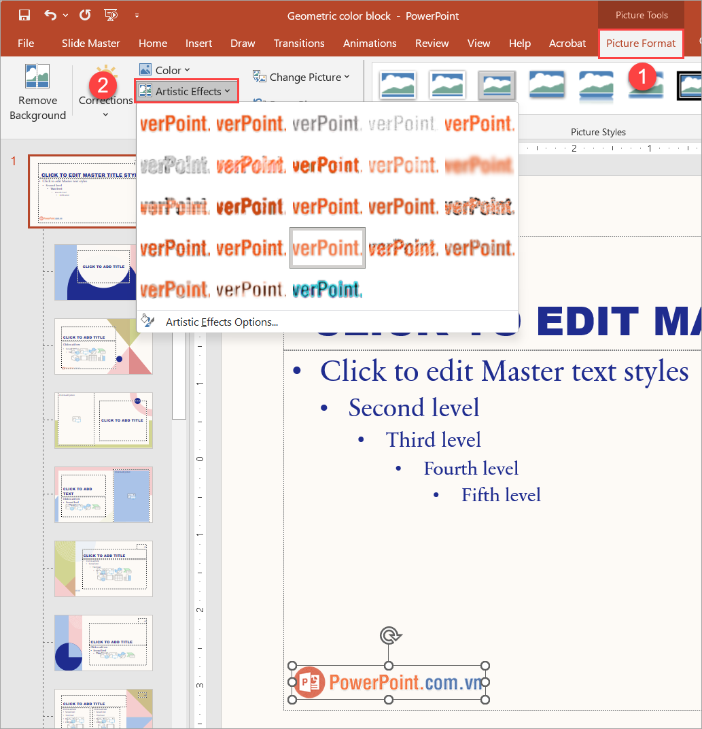The image size is (702, 729).
Task: Apply the Glow Diffused artistic effect
Action: pos(403,165)
